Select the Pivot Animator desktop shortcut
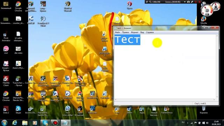Viewport: 224px width, 126px height. tap(6, 37)
